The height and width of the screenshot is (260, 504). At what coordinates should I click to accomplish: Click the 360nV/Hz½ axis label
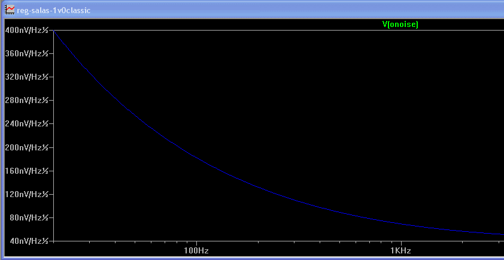point(27,54)
